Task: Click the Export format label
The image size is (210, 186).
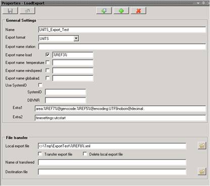Action: (15, 37)
